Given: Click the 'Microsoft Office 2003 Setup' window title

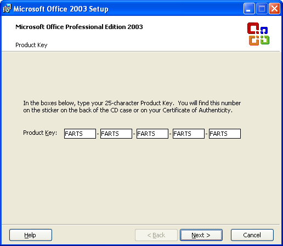Looking at the screenshot, I should (61, 9).
